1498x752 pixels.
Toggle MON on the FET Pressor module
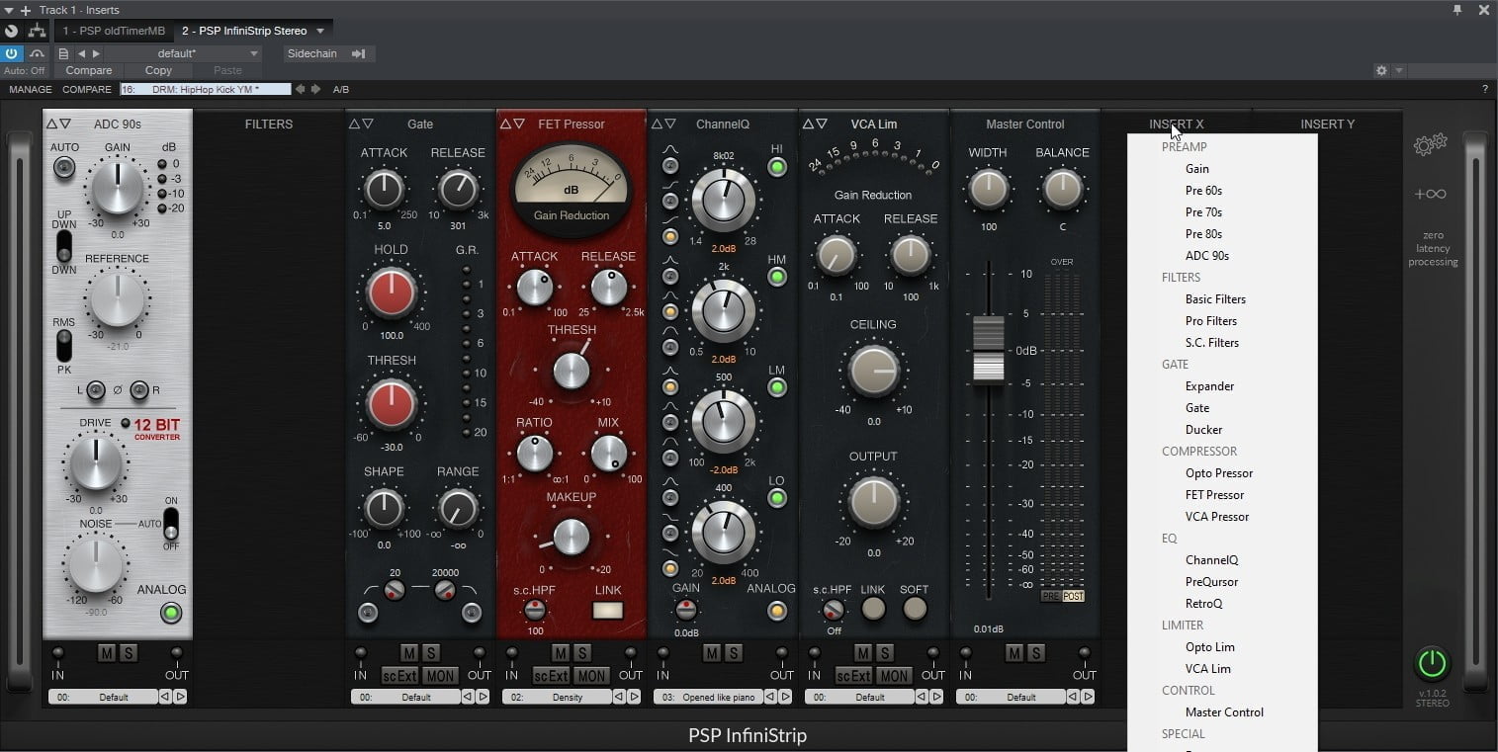tap(590, 676)
